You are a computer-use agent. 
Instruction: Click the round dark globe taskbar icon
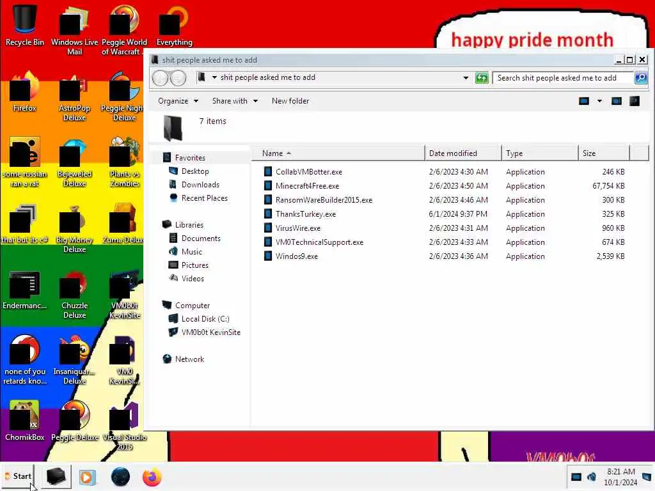tap(120, 477)
